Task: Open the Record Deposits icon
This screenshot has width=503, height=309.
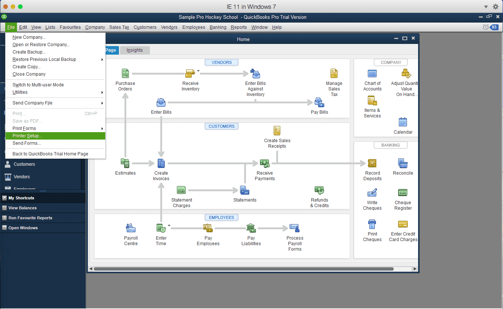Action: point(372,163)
